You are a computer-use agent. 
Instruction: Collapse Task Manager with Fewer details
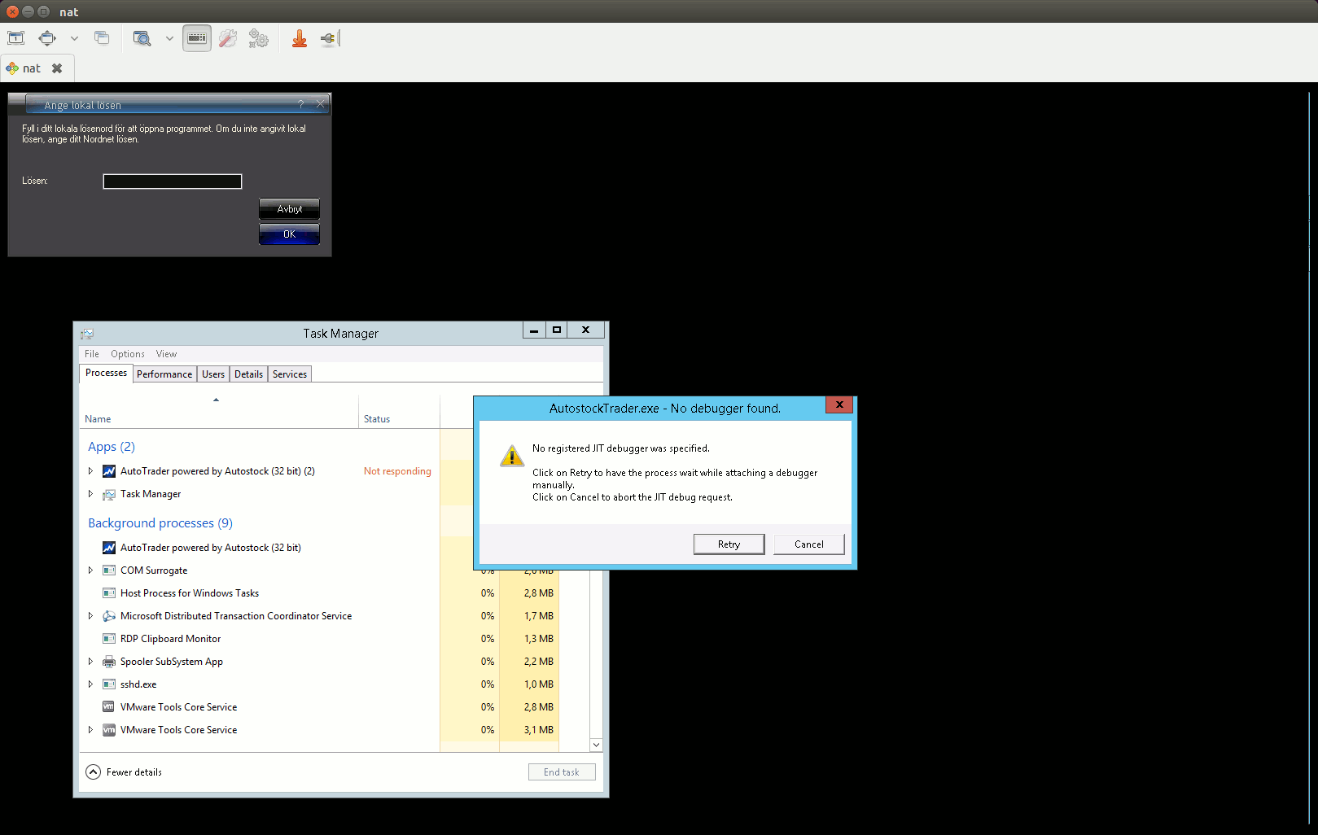pos(125,772)
